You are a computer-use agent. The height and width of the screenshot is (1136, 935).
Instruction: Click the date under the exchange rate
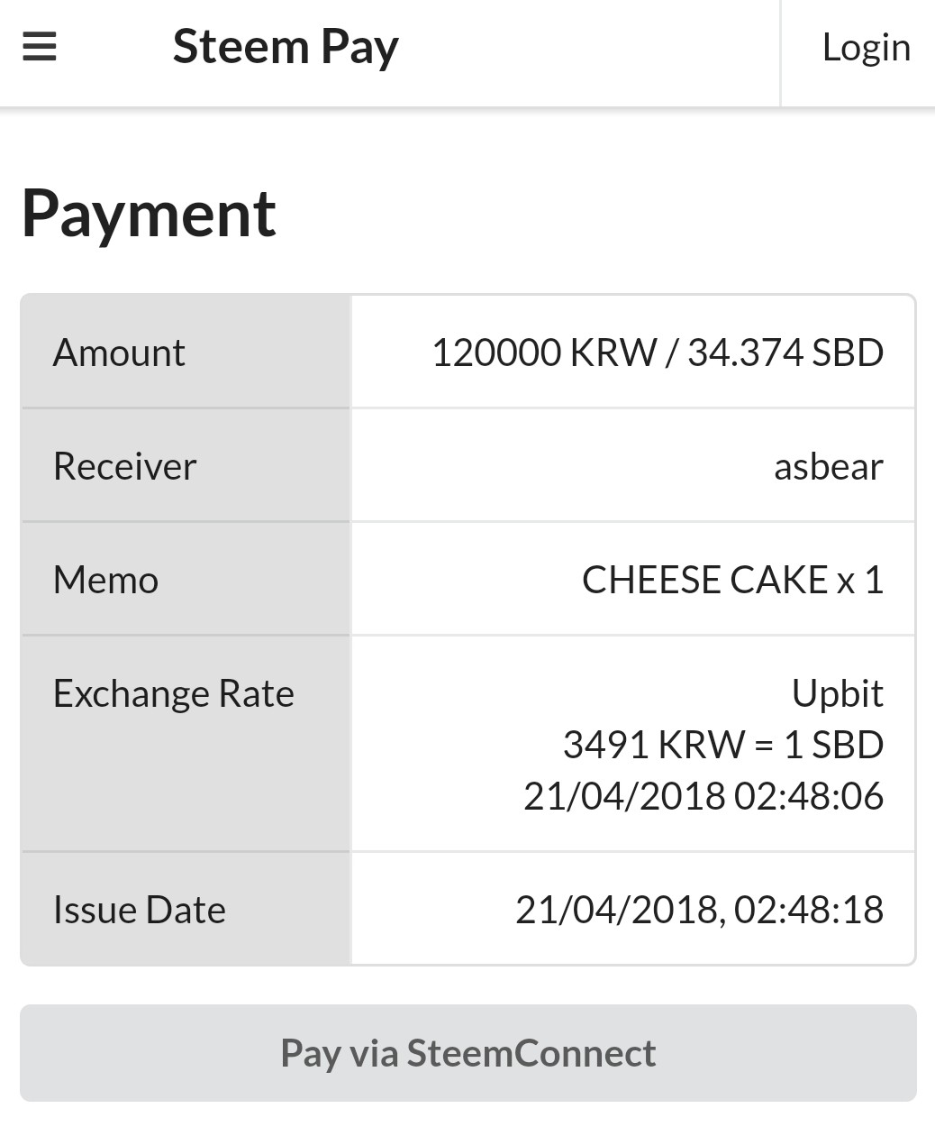(624, 796)
